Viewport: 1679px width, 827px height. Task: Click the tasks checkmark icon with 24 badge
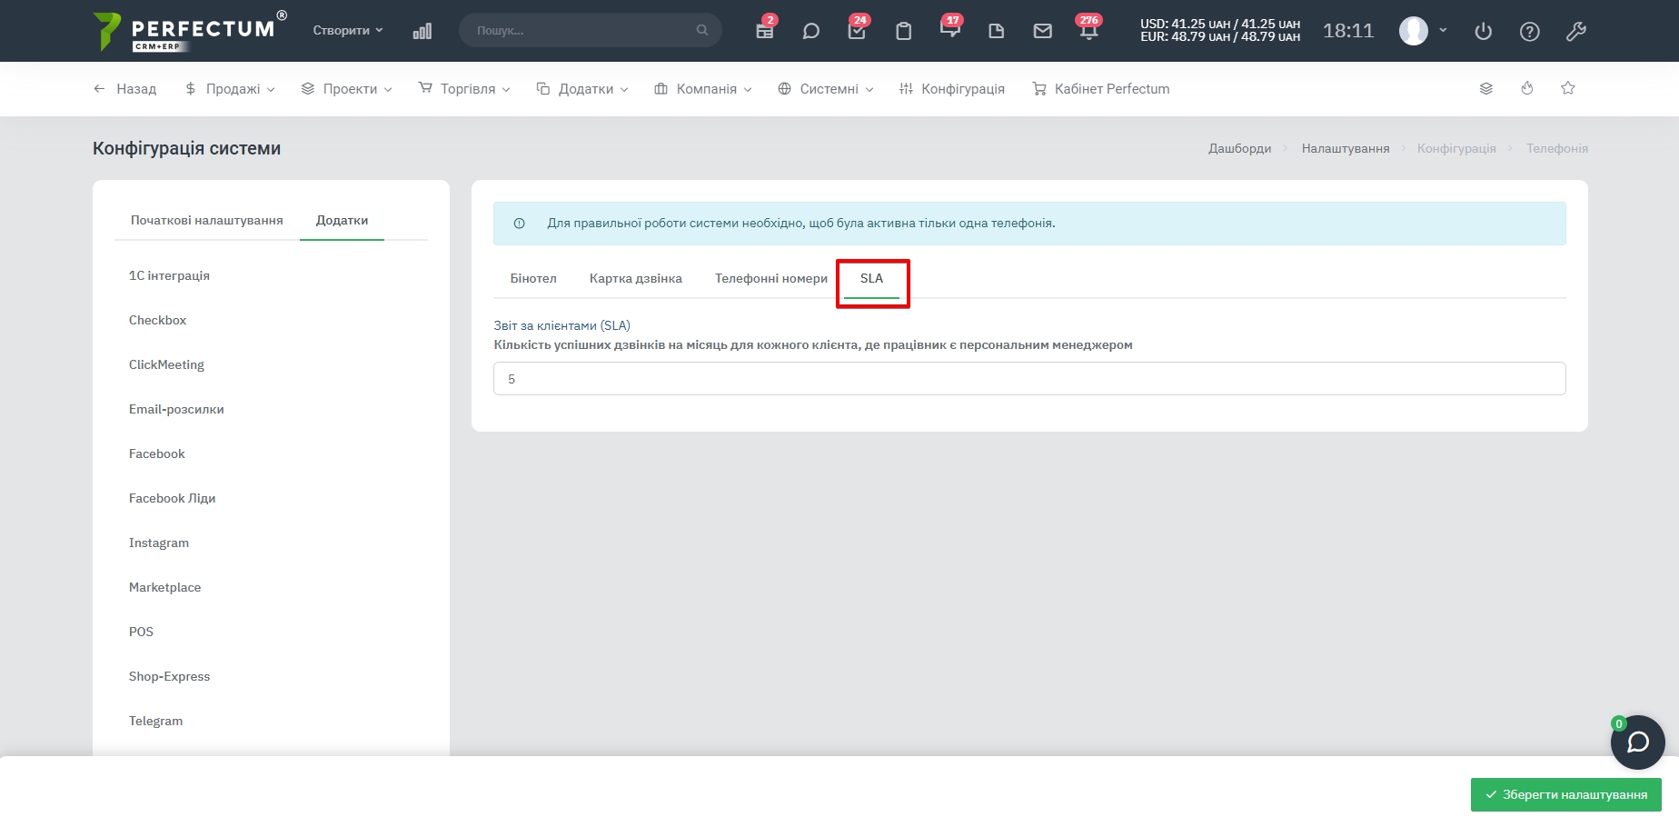click(856, 31)
